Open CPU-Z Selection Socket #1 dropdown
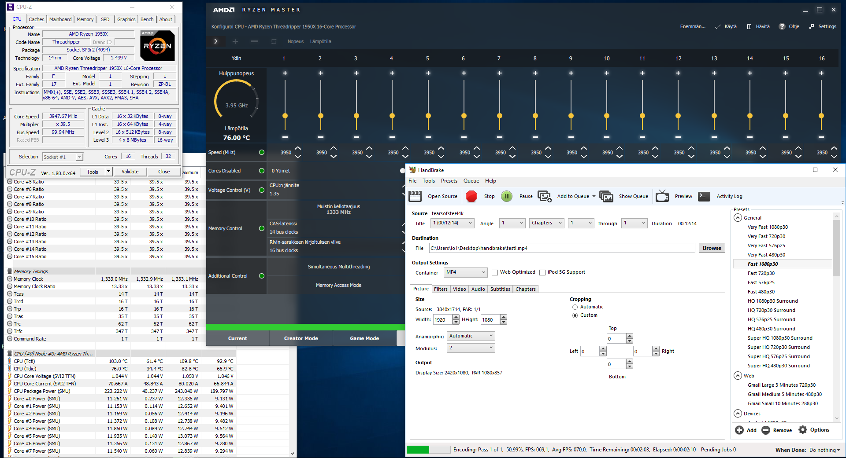The image size is (846, 458). [63, 157]
